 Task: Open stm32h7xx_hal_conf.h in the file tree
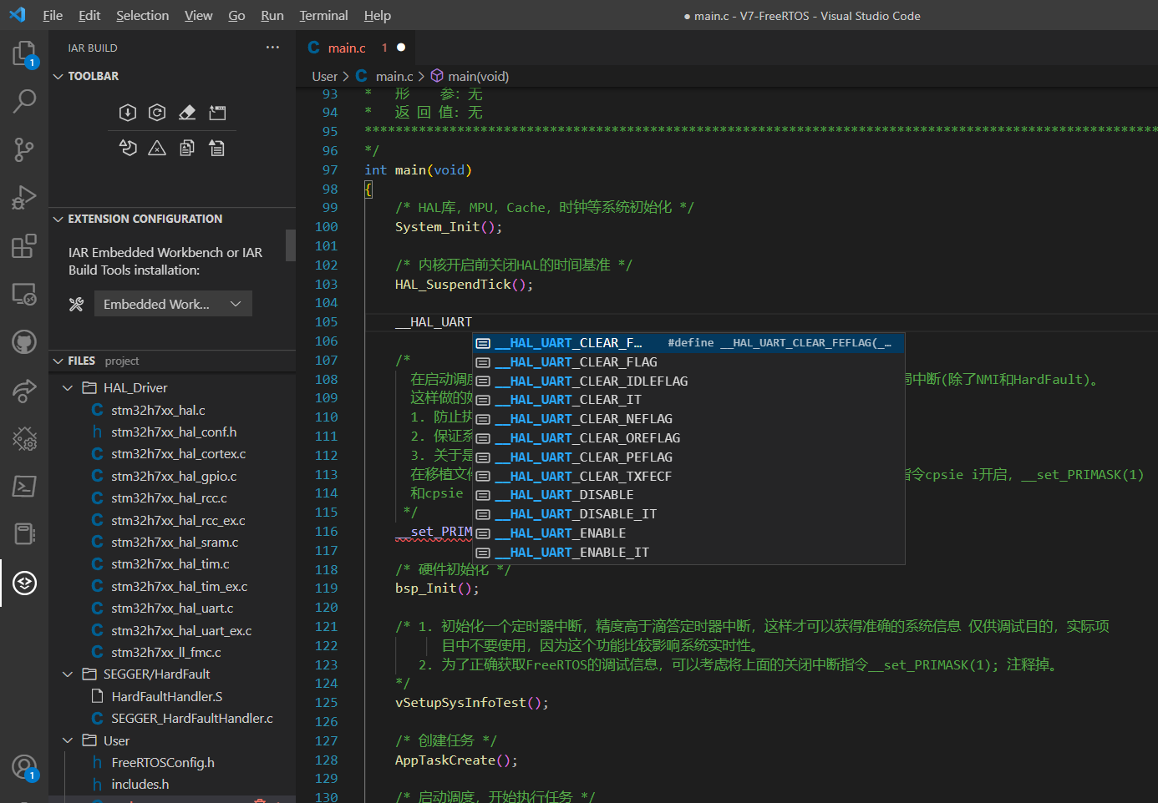(x=174, y=432)
